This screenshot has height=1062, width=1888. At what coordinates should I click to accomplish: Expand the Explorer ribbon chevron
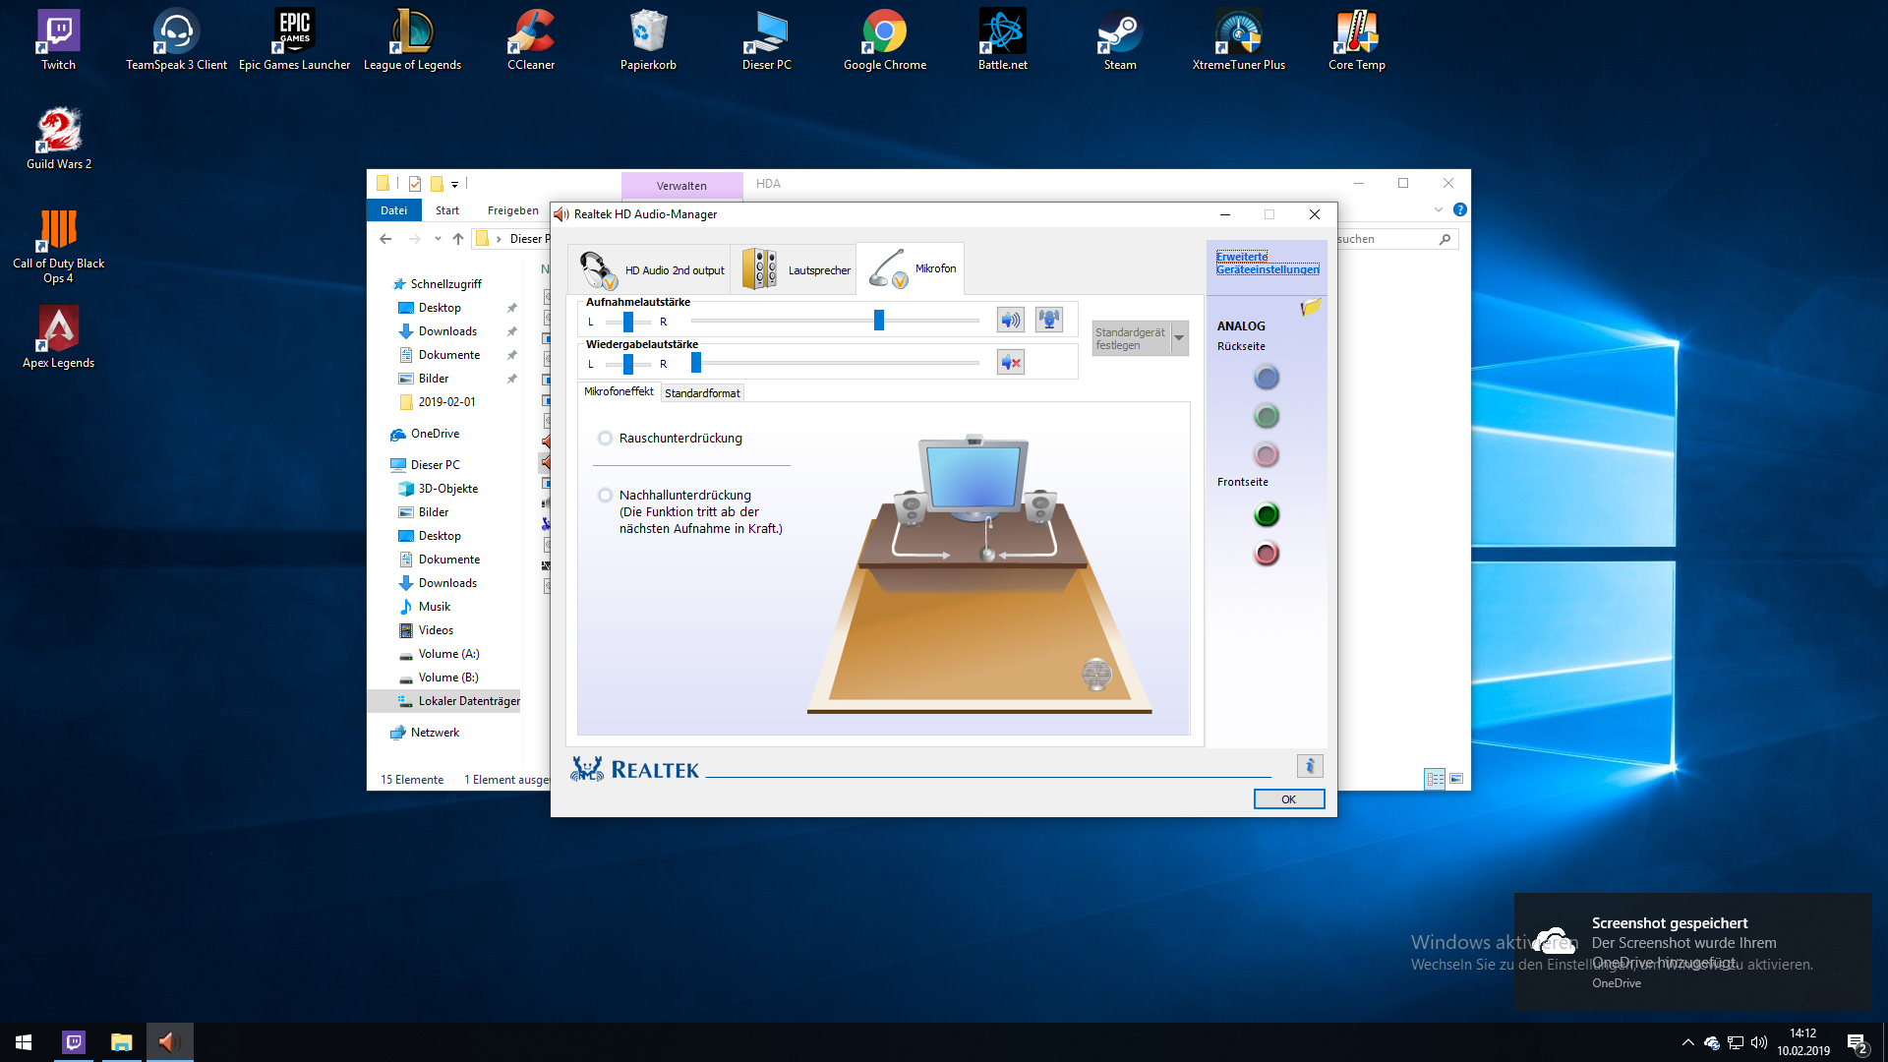(x=1438, y=209)
